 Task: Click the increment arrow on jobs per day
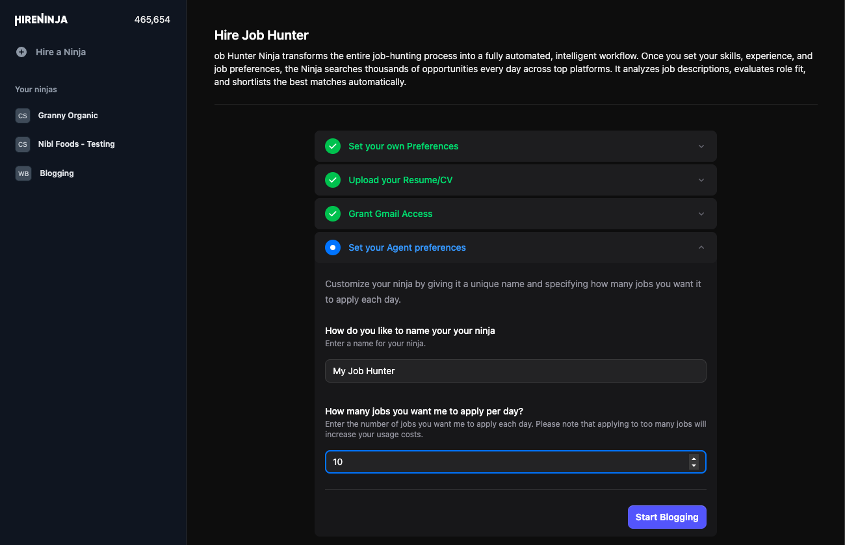tap(694, 459)
